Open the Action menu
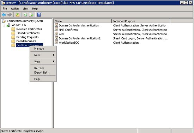Screen dimensions: 194x133 [x=15, y=9]
